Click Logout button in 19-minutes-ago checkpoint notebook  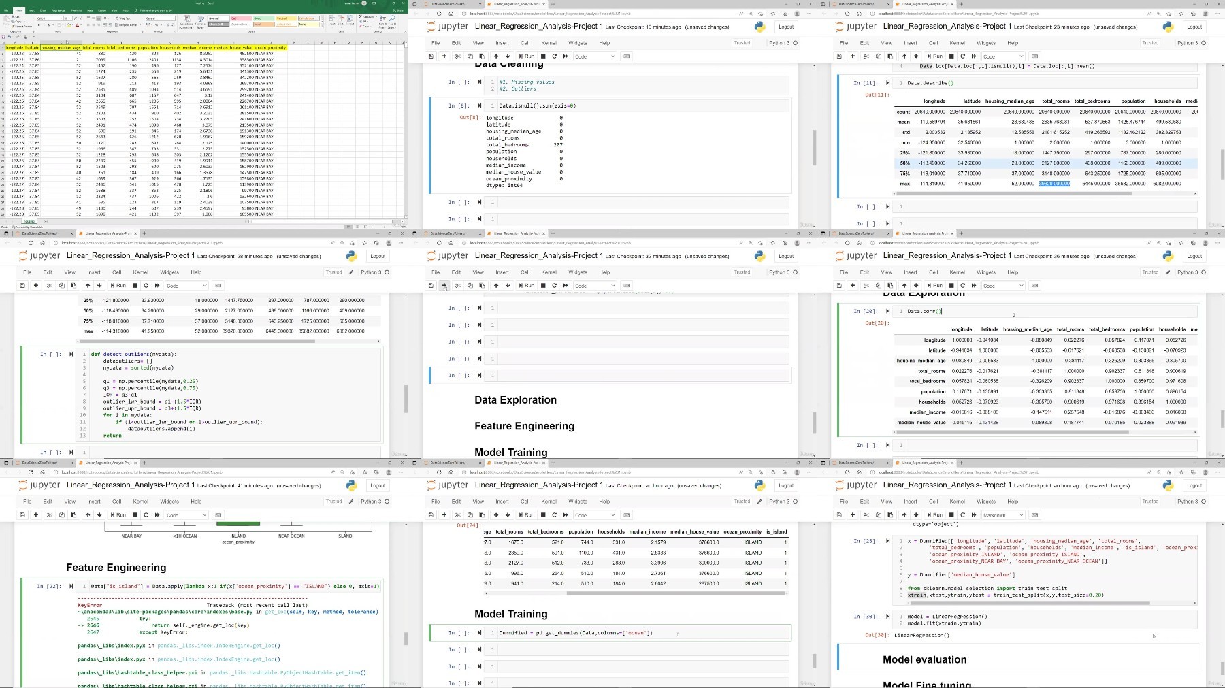(786, 27)
